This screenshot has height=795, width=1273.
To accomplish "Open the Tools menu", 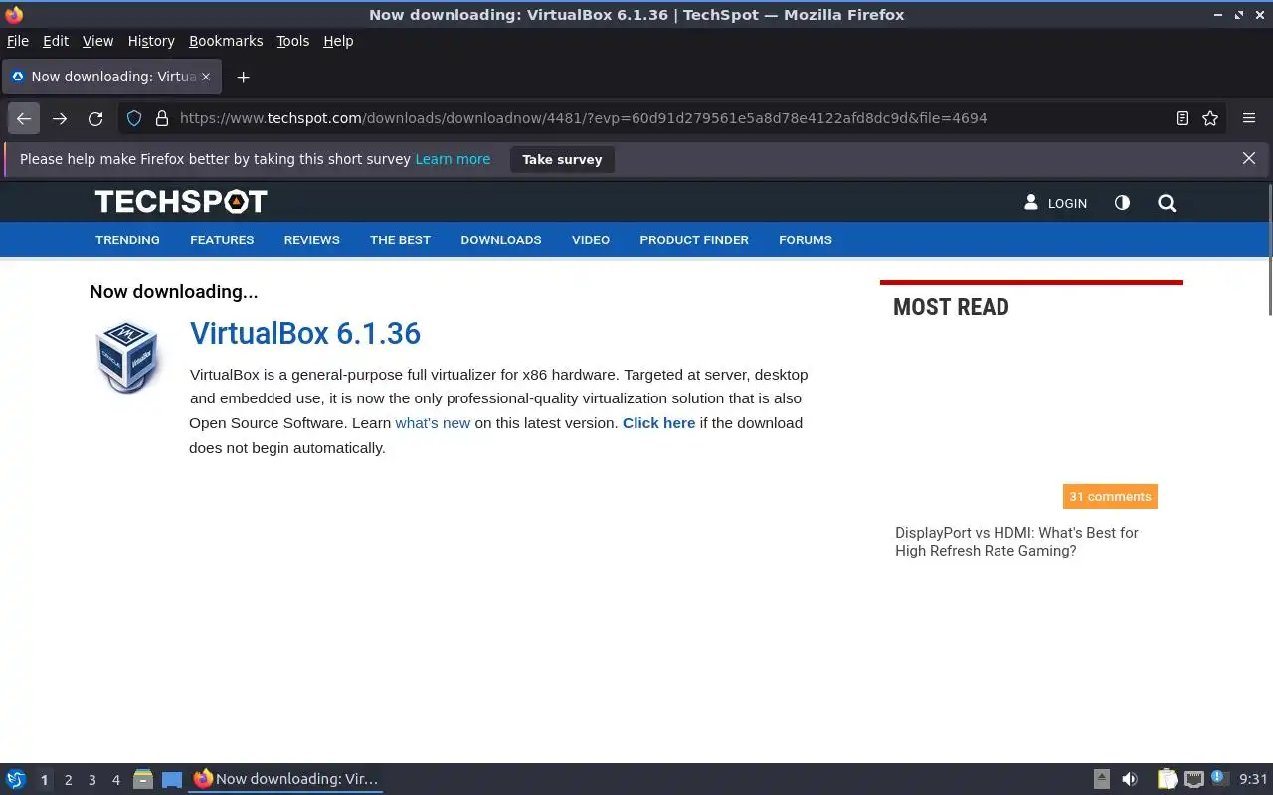I will coord(293,41).
